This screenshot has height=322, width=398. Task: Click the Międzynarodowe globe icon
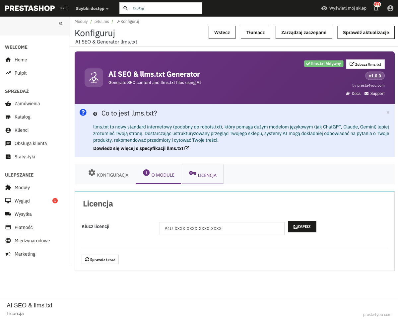click(x=8, y=241)
